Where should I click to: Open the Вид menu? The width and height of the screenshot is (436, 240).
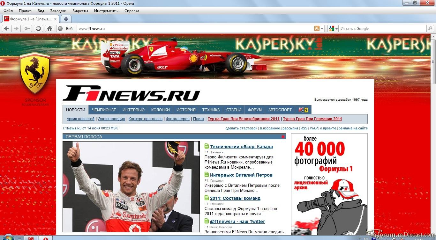(x=41, y=11)
